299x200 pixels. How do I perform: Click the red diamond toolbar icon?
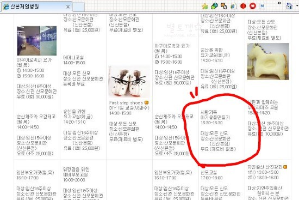click(x=243, y=7)
